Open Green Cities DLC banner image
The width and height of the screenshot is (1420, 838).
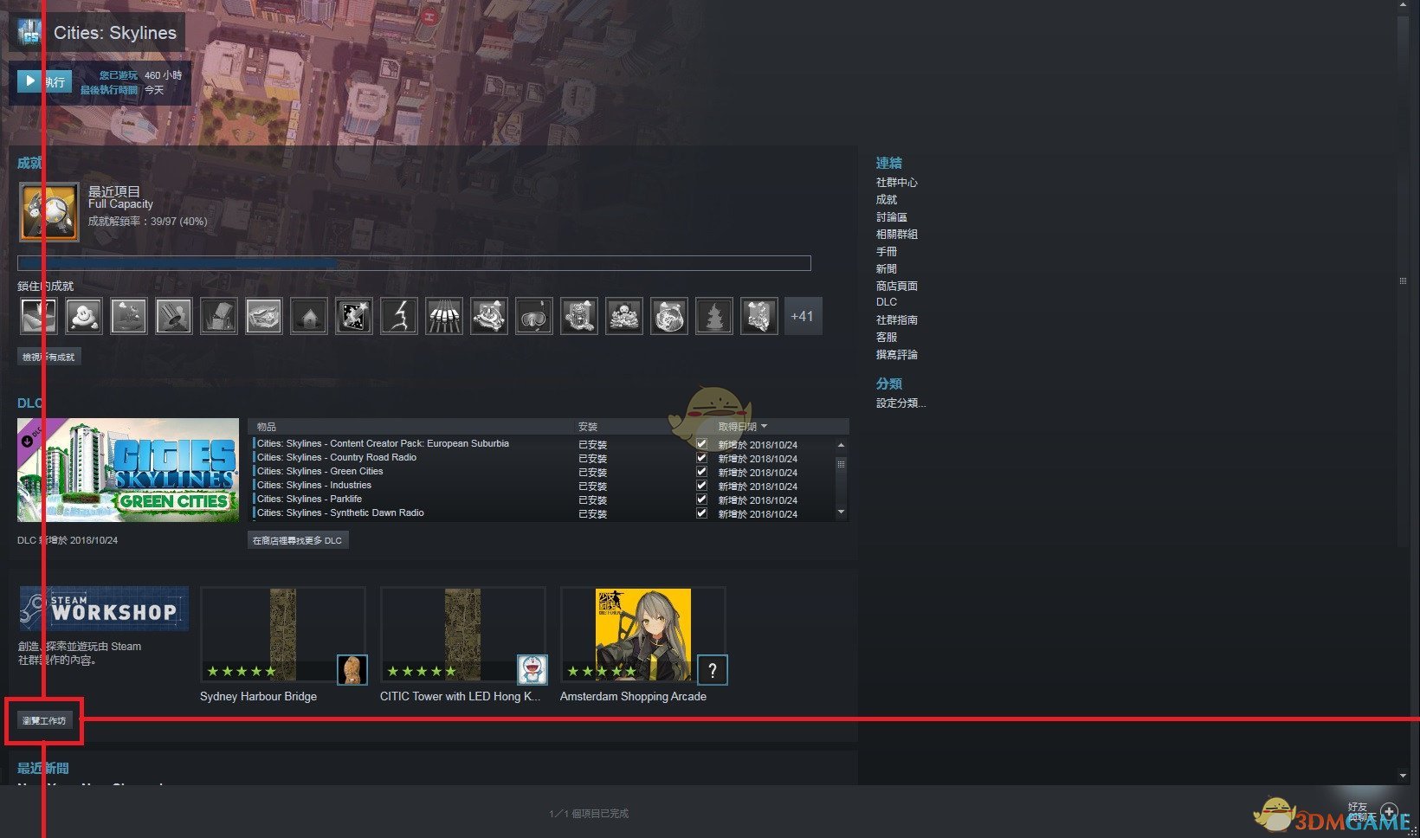pos(128,470)
